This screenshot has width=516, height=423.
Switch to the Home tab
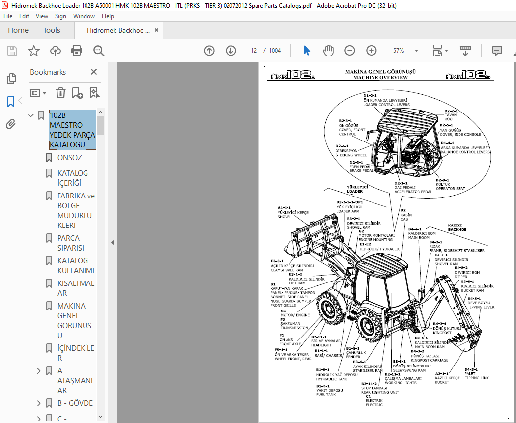click(x=18, y=30)
